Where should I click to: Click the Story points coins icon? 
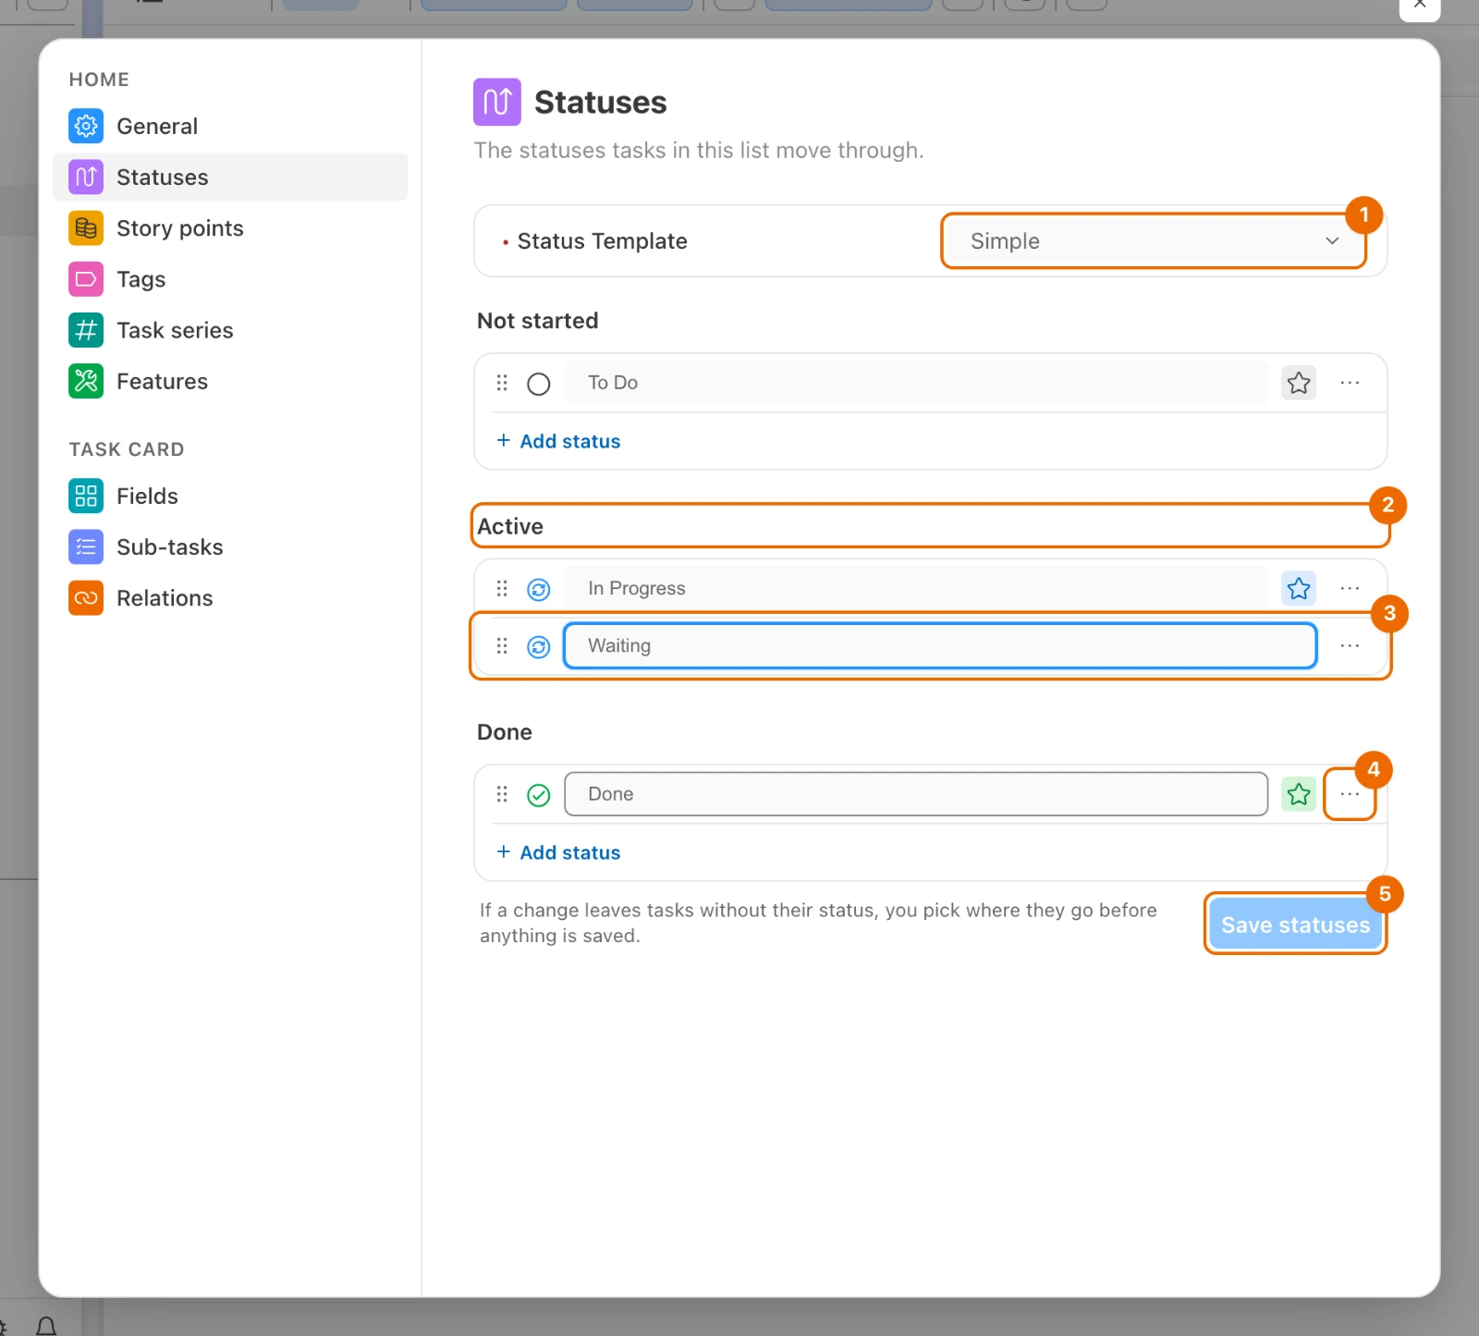(86, 227)
